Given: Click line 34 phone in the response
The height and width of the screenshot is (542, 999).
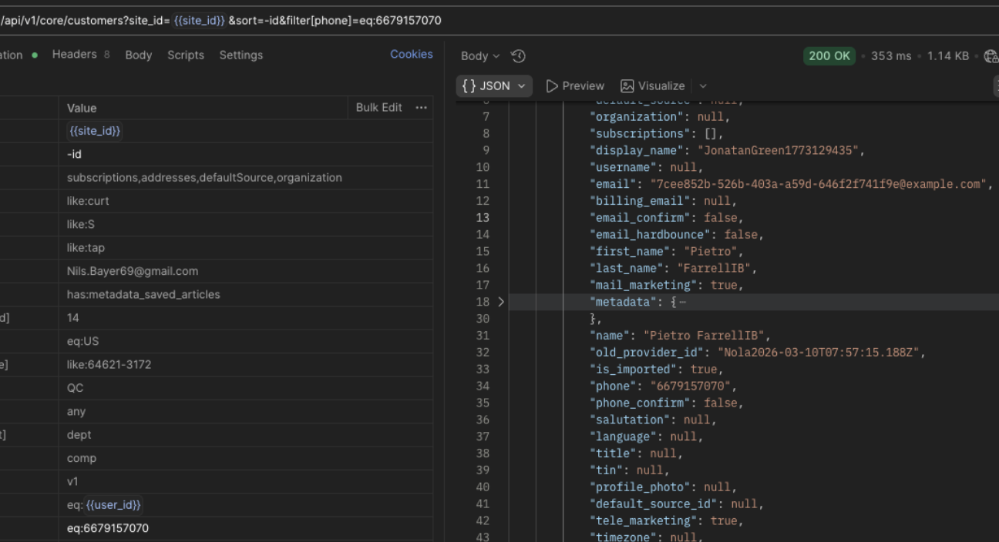Looking at the screenshot, I should (617, 386).
